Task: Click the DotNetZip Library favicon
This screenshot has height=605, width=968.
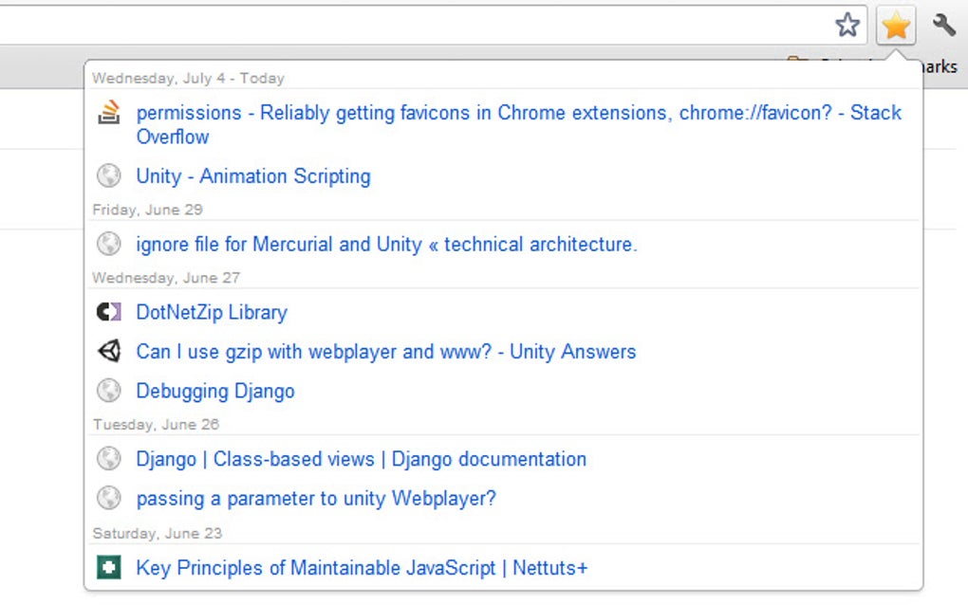Action: (109, 312)
